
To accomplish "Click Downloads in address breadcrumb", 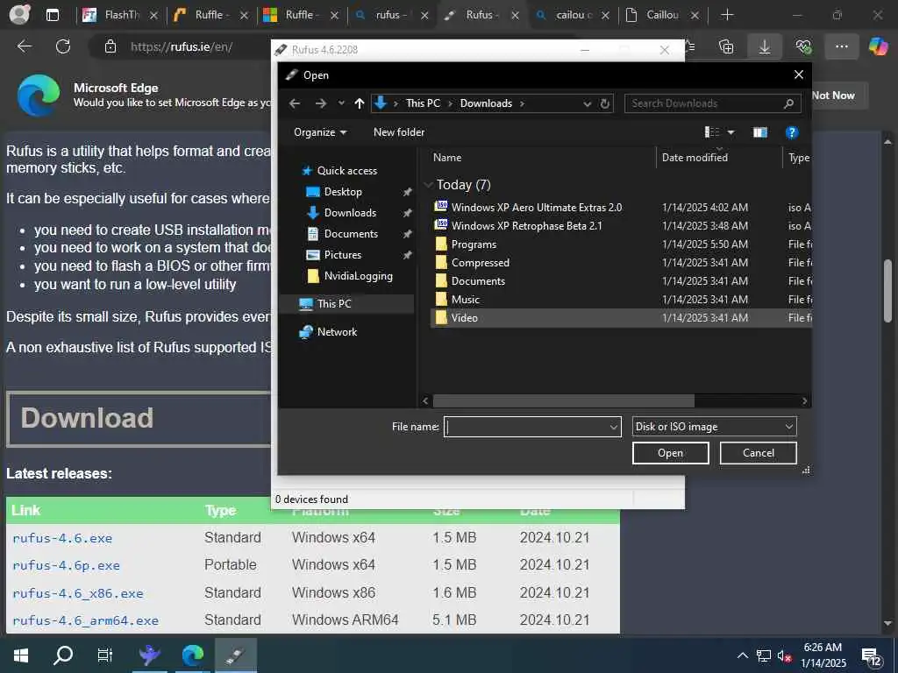I will [x=486, y=103].
